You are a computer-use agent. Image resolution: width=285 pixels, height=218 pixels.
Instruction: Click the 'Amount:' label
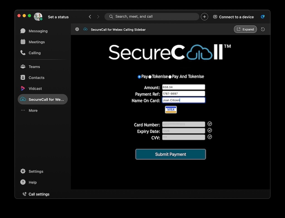152,87
